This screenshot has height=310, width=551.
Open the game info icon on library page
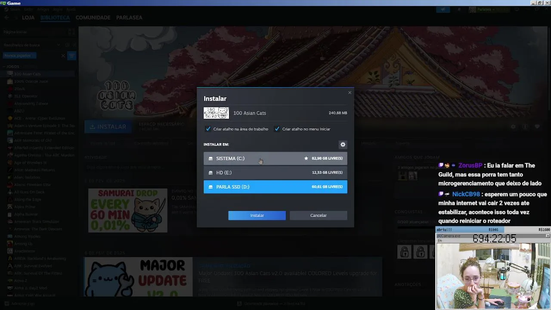coord(525,127)
